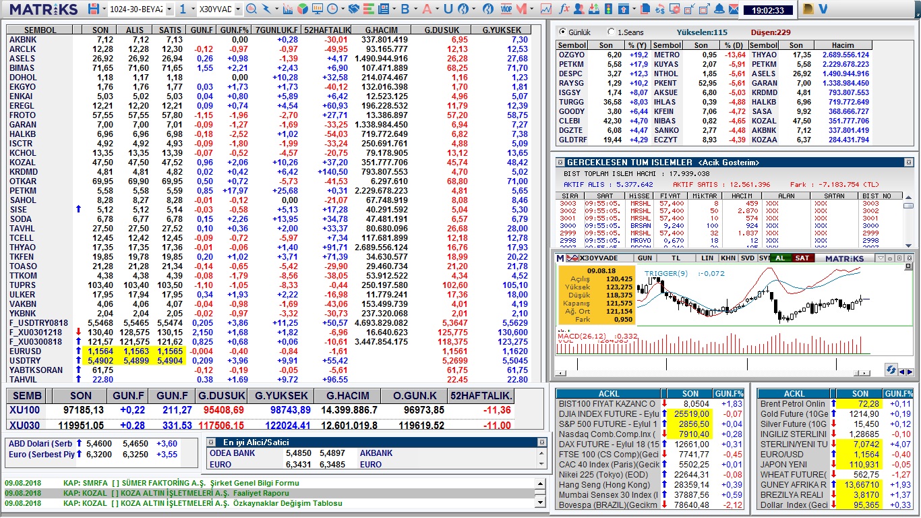Viewport: 921px width, 518px height.
Task: Click the GUN period button on chart
Action: [645, 258]
